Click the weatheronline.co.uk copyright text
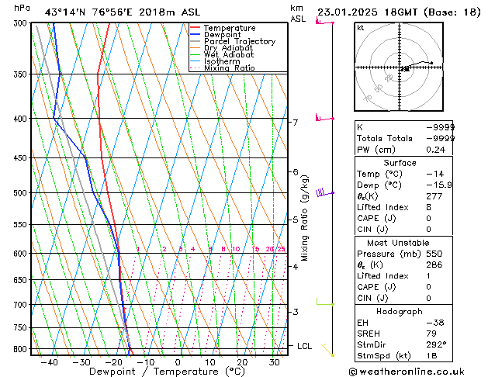The image size is (488, 377). [407, 372]
